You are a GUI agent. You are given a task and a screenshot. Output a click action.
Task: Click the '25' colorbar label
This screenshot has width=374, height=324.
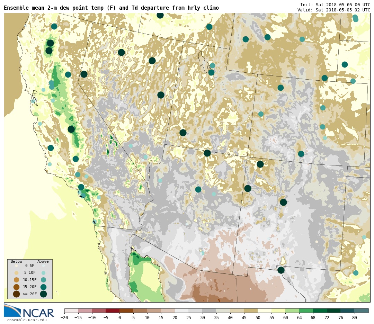tap(189, 318)
